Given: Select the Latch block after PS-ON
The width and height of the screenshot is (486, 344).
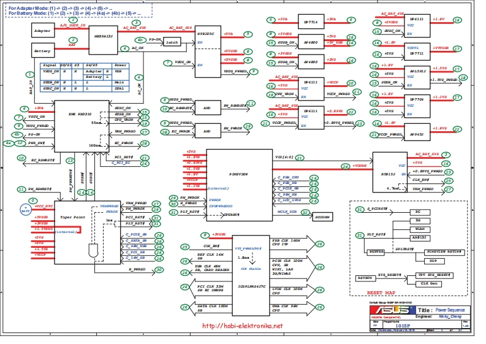Looking at the screenshot, I should (172, 42).
